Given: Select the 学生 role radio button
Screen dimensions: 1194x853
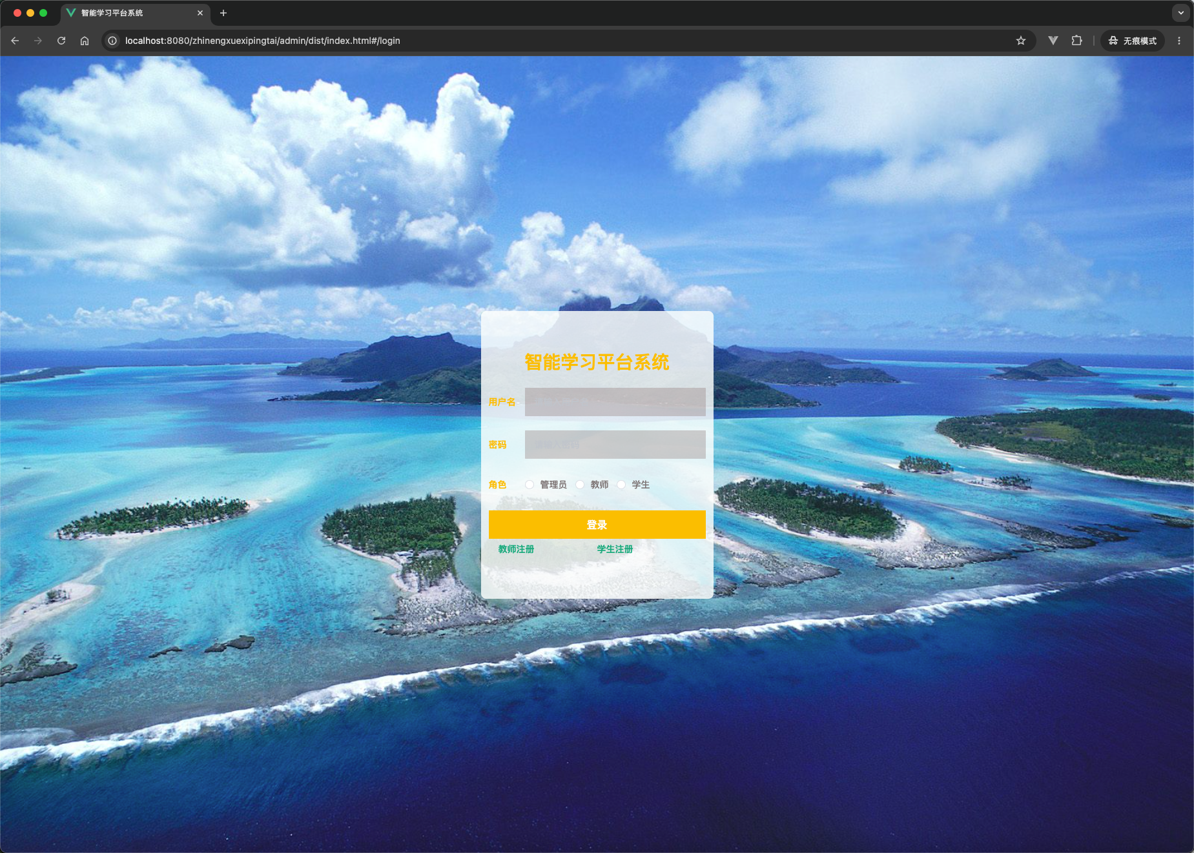Looking at the screenshot, I should coord(621,485).
